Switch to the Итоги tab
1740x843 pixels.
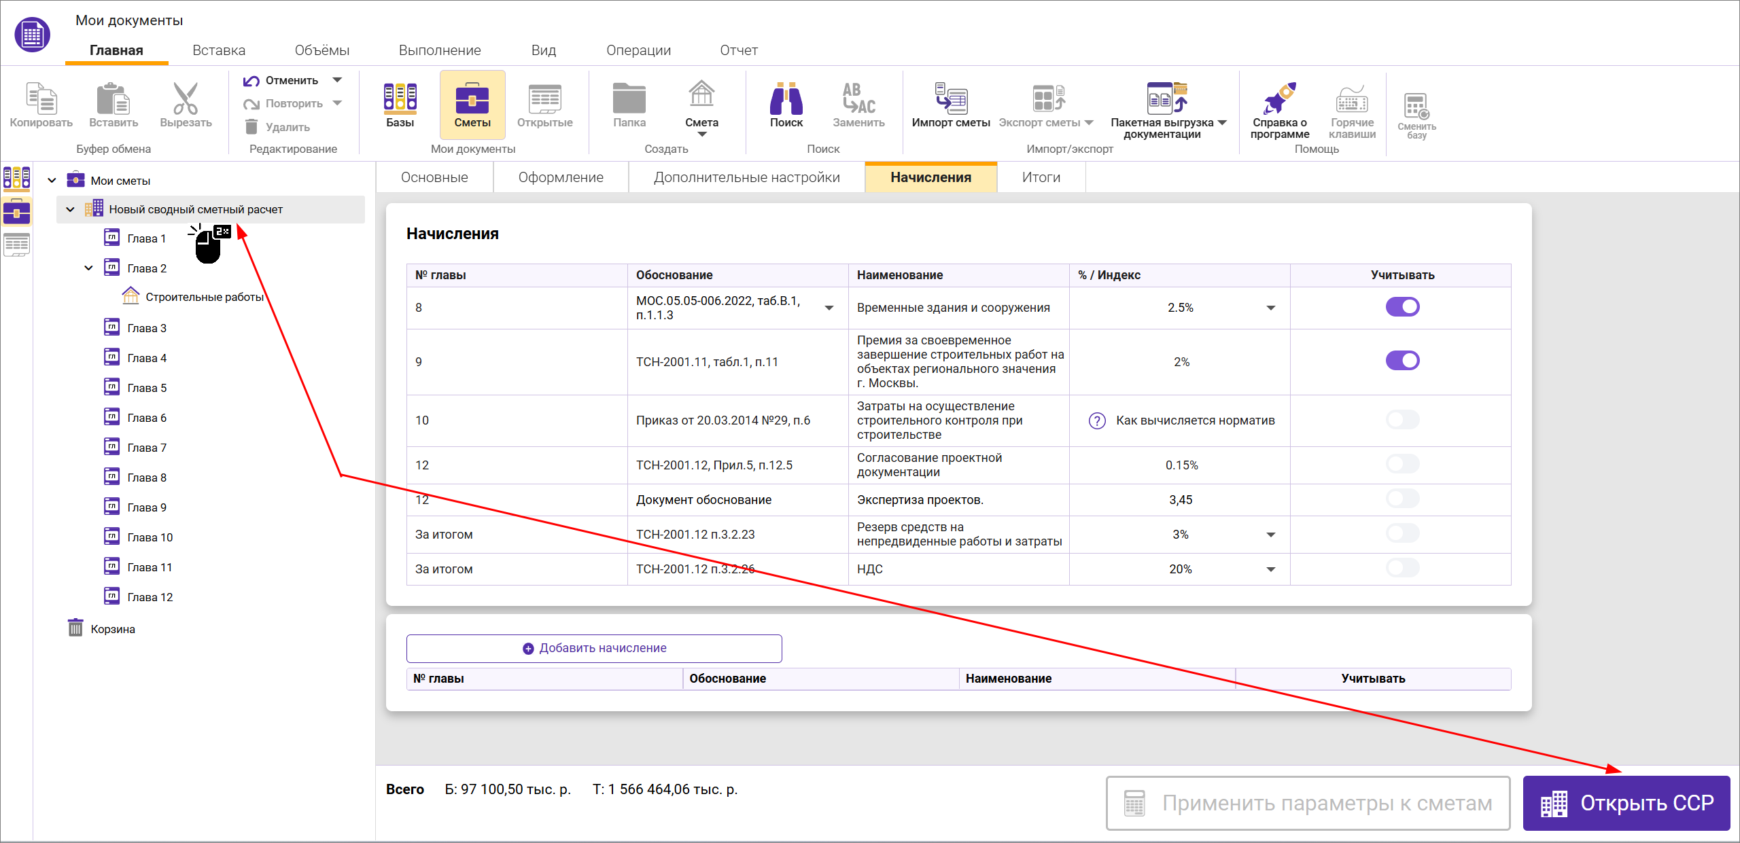coord(1041,177)
